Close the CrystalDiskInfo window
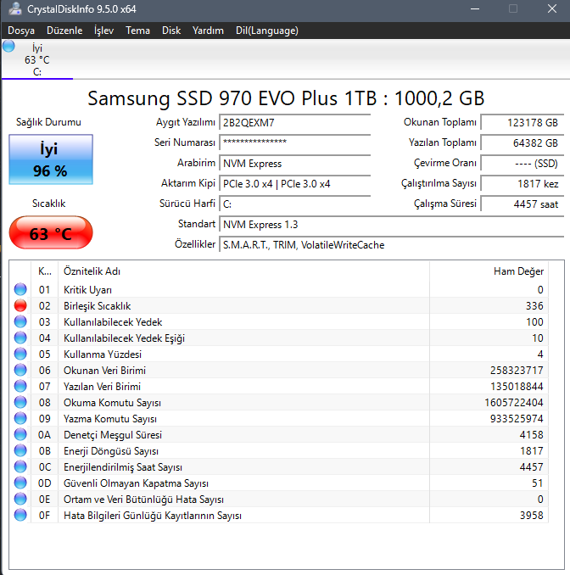The height and width of the screenshot is (575, 570). (552, 8)
